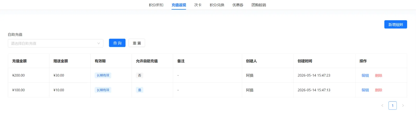The image size is (416, 116).
Task: Click creator 阿猫 in the ¥100.00 row
Action: coord(250,90)
